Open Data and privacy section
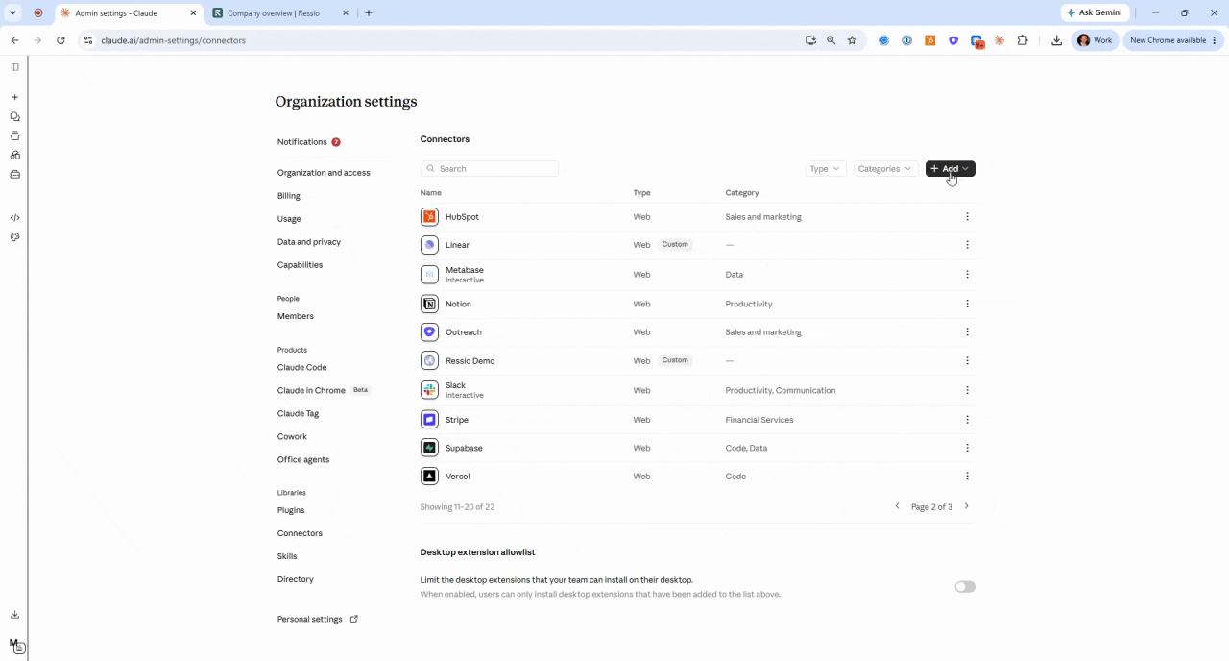This screenshot has height=661, width=1229. (309, 242)
